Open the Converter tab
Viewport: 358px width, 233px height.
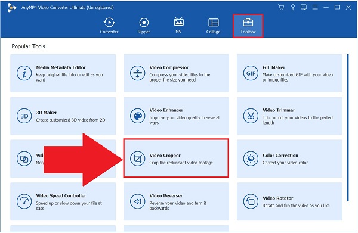click(x=109, y=26)
